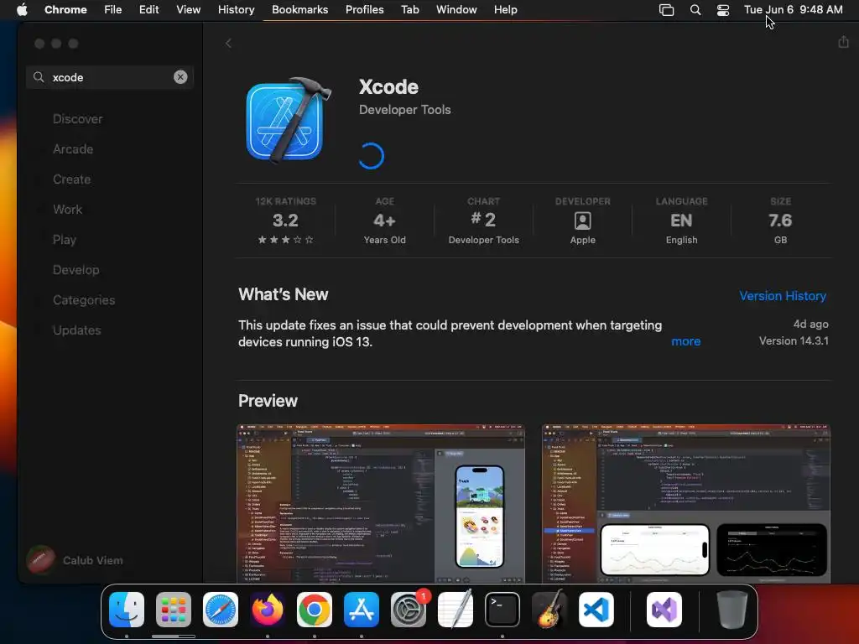Viewport: 859px width, 644px height.
Task: Open first Xcode preview screenshot
Action: point(381,503)
